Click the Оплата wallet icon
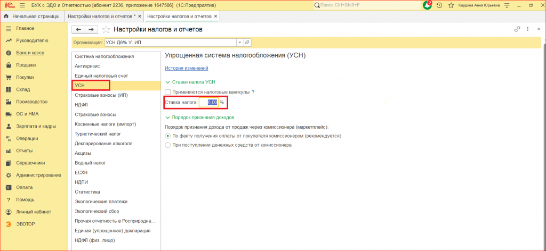546x251 pixels. (x=9, y=188)
